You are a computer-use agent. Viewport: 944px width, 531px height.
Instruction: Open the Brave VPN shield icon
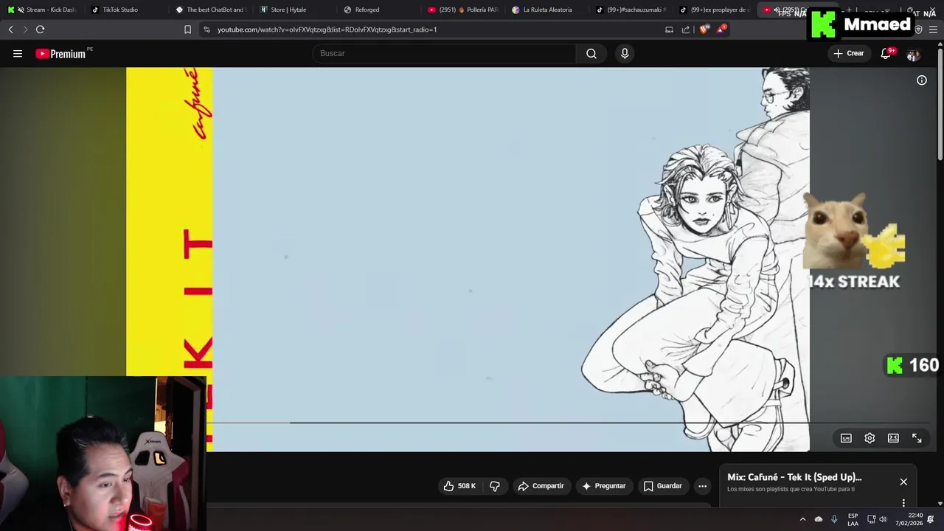(918, 29)
